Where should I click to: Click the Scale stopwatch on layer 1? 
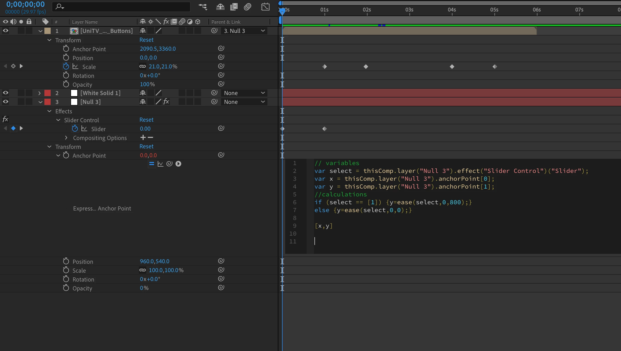[66, 66]
